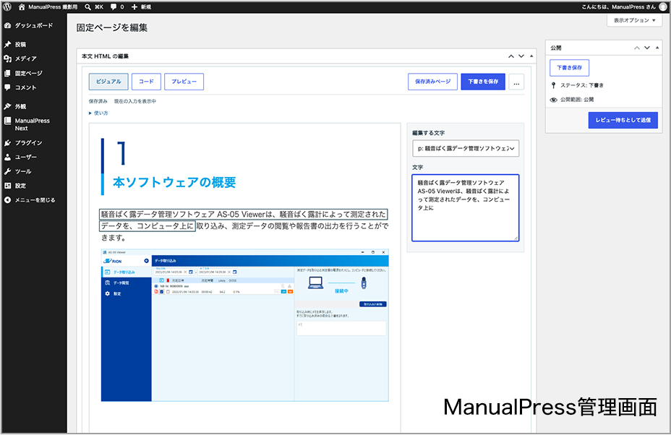
Task: Collapse the 公開 box with triangle
Action: coord(657,48)
